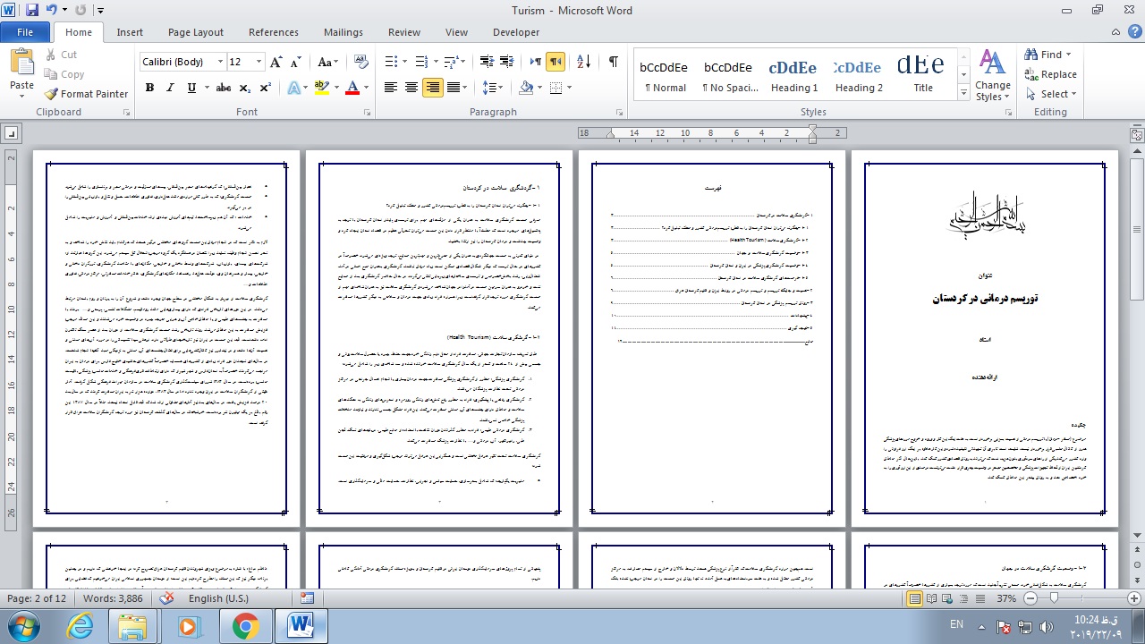Open the font size dropdown
This screenshot has height=644, width=1145.
pos(259,63)
